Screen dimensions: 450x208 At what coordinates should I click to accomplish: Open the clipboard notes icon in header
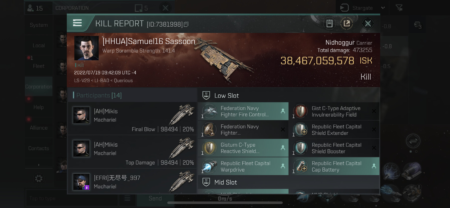pyautogui.click(x=329, y=24)
